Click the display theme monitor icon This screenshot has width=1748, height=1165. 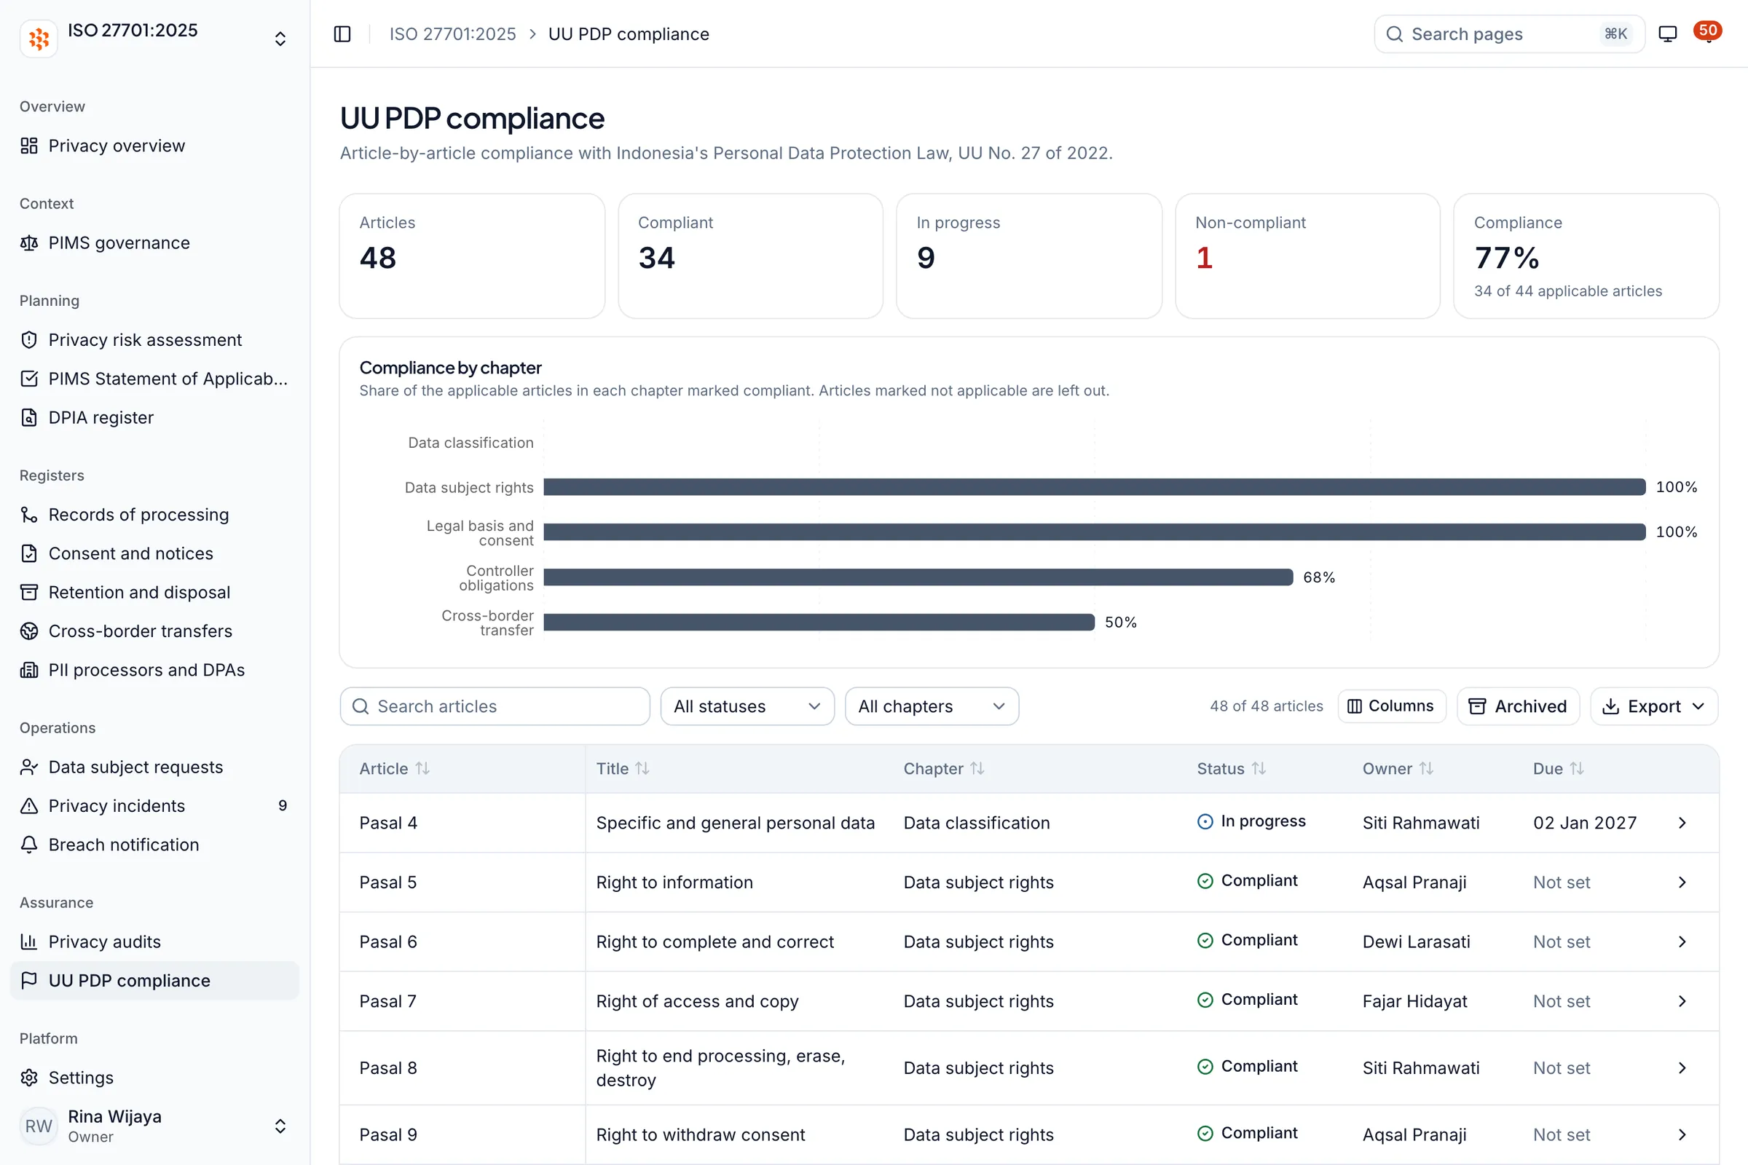[x=1668, y=34]
